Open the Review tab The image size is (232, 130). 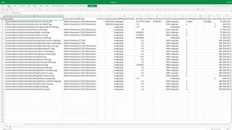[35, 6]
